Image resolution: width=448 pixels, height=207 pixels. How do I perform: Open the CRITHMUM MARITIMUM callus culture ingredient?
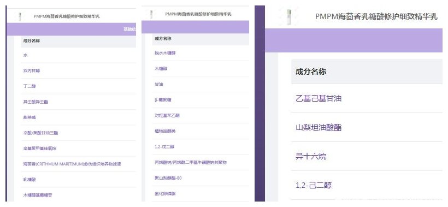pyautogui.click(x=72, y=164)
